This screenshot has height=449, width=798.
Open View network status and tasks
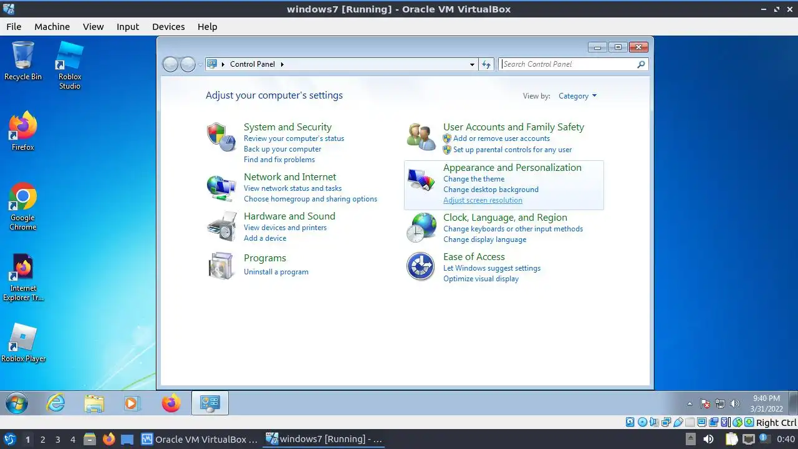click(292, 188)
